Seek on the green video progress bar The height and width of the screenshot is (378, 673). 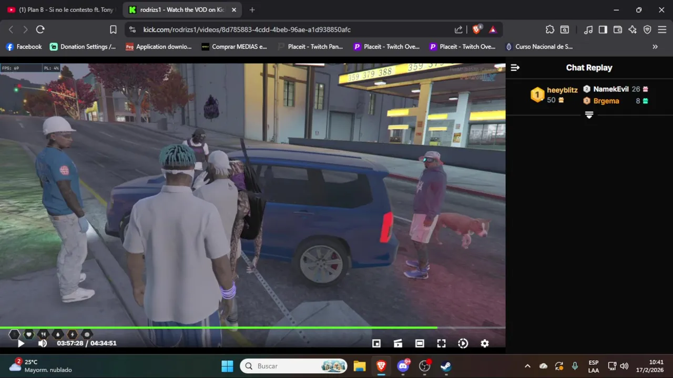coord(252,328)
